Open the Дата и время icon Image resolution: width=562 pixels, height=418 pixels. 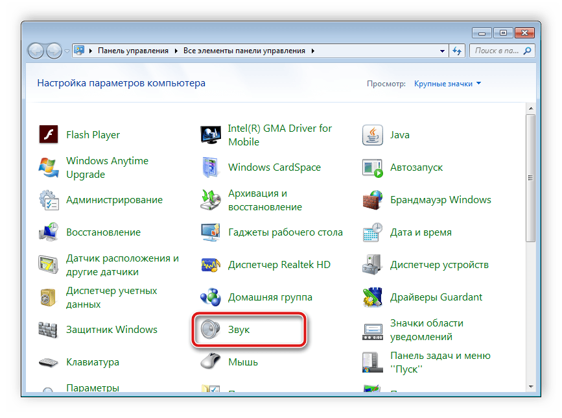[x=373, y=232]
